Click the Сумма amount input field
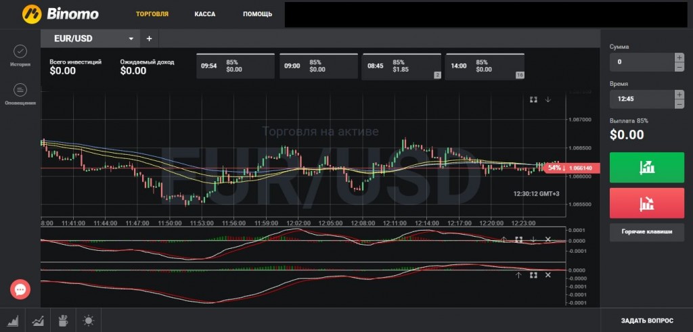693x332 pixels. point(642,62)
